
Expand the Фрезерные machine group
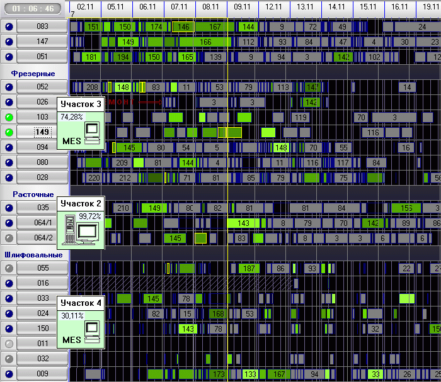click(x=33, y=74)
